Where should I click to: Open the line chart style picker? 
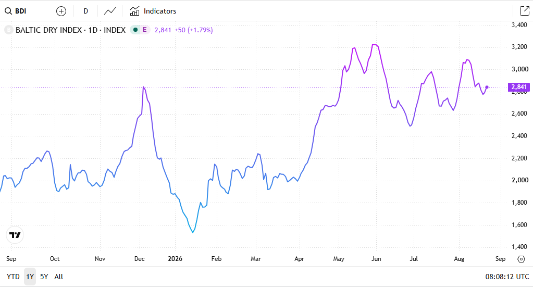tap(110, 11)
